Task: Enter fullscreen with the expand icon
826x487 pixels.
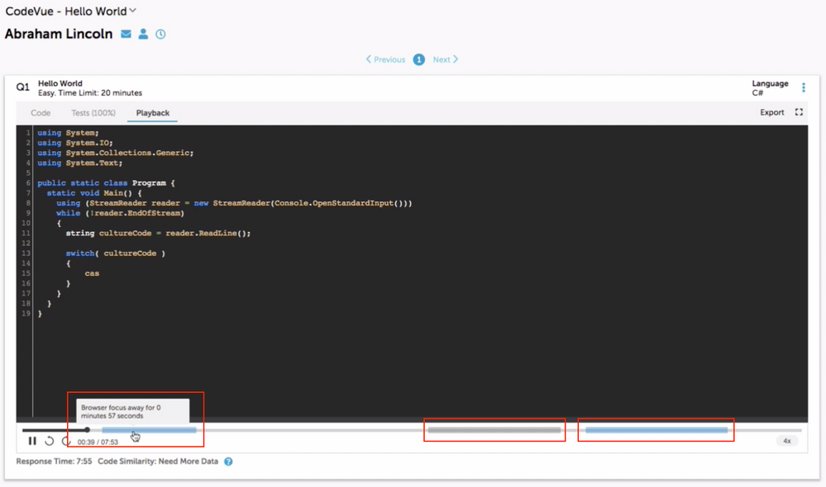Action: (x=799, y=112)
